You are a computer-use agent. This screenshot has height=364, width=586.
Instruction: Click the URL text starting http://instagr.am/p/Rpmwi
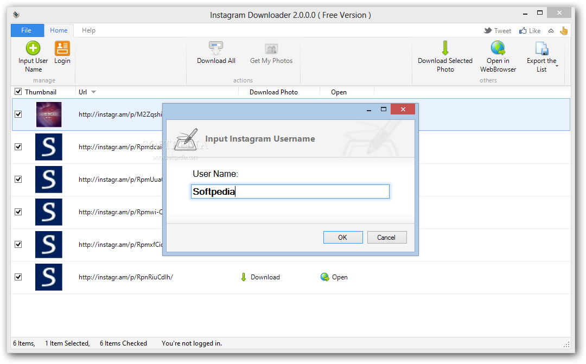coord(120,212)
